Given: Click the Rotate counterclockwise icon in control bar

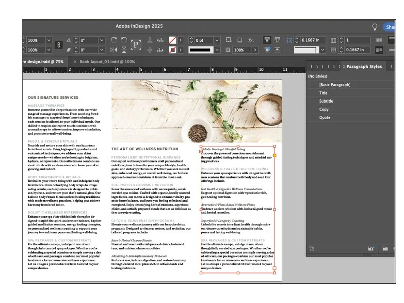Looking at the screenshot, I should 123,40.
